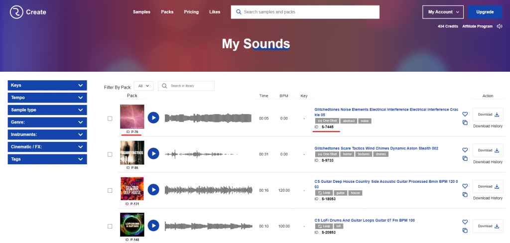Expand the Instruments filter section
Screen dimensions: 510x243
coord(47,134)
